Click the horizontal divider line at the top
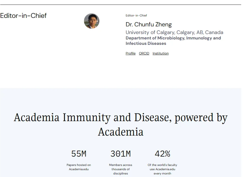This screenshot has height=177, width=246. [x=120, y=5]
